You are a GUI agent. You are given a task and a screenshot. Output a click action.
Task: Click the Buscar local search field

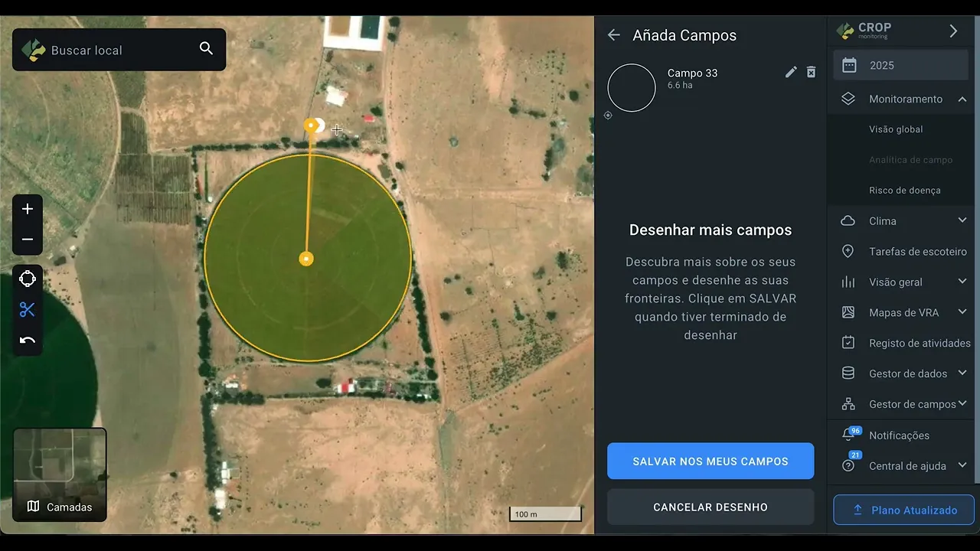[x=119, y=50]
